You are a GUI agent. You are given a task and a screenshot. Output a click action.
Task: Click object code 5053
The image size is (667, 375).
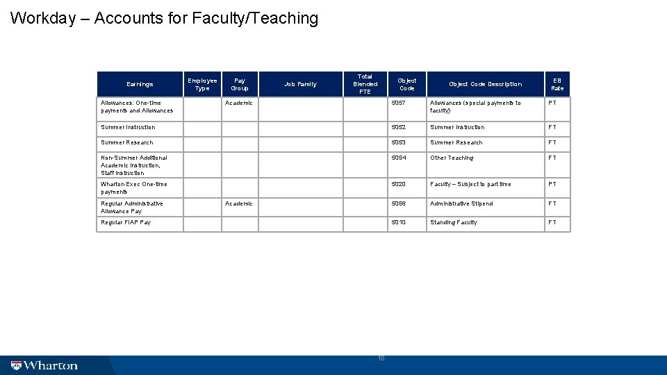pyautogui.click(x=399, y=142)
